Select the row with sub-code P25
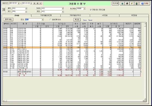 tap(72, 38)
